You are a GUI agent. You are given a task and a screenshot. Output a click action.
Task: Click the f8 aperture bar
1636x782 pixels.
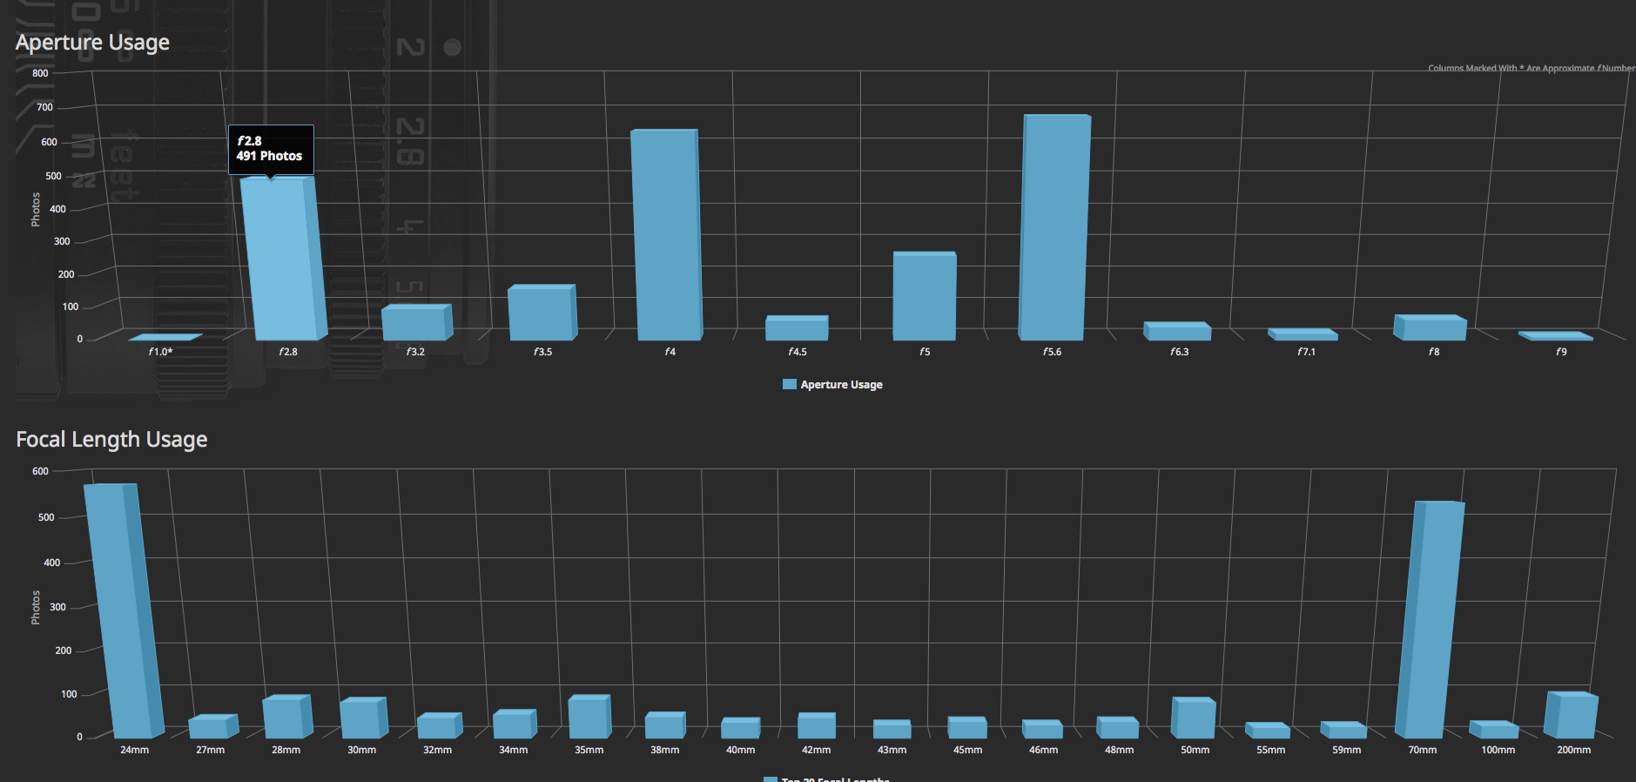pos(1432,328)
